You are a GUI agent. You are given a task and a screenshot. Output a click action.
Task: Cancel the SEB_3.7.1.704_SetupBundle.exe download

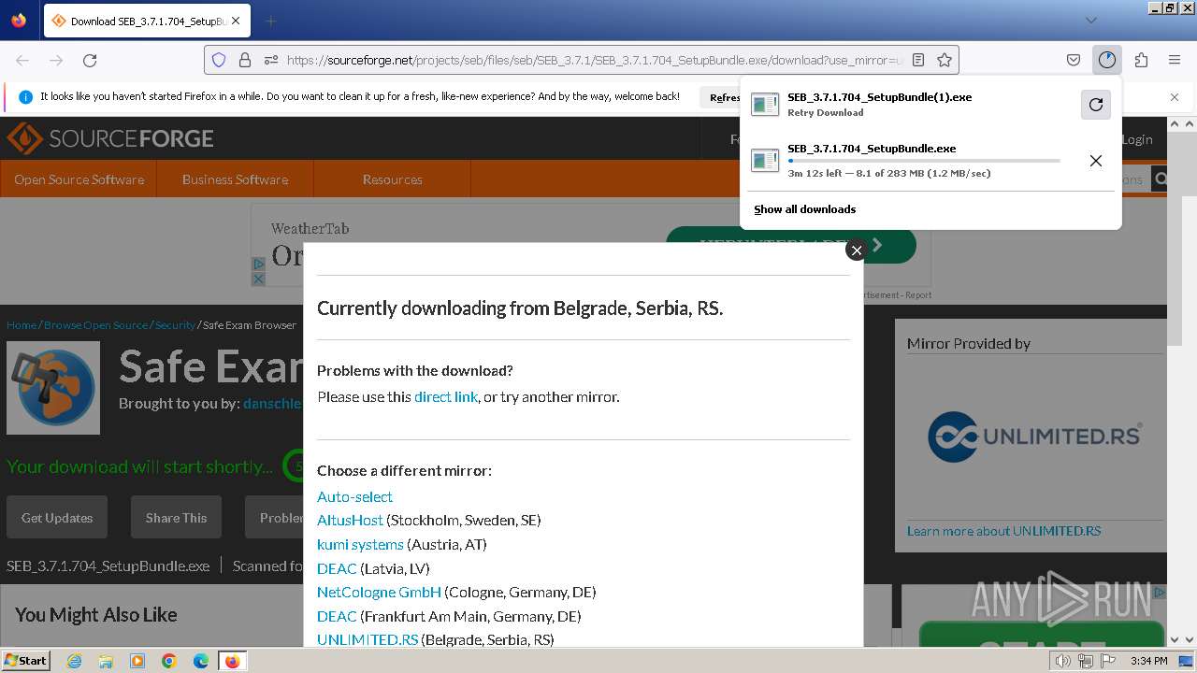coord(1096,161)
